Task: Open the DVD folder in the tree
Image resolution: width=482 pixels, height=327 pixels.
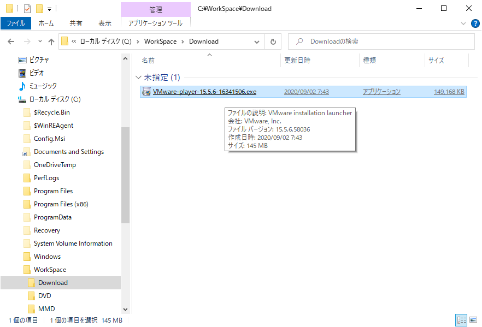Action: 45,296
